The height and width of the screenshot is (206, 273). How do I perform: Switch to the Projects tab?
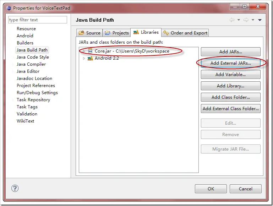click(117, 33)
